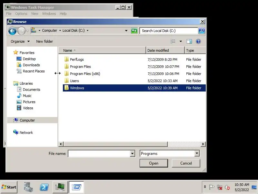This screenshot has height=194, width=258.
Task: Open the Organize menu
Action: click(x=20, y=41)
